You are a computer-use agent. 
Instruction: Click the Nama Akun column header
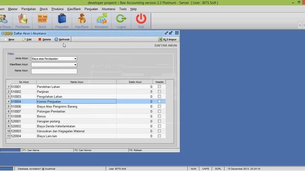point(76,82)
